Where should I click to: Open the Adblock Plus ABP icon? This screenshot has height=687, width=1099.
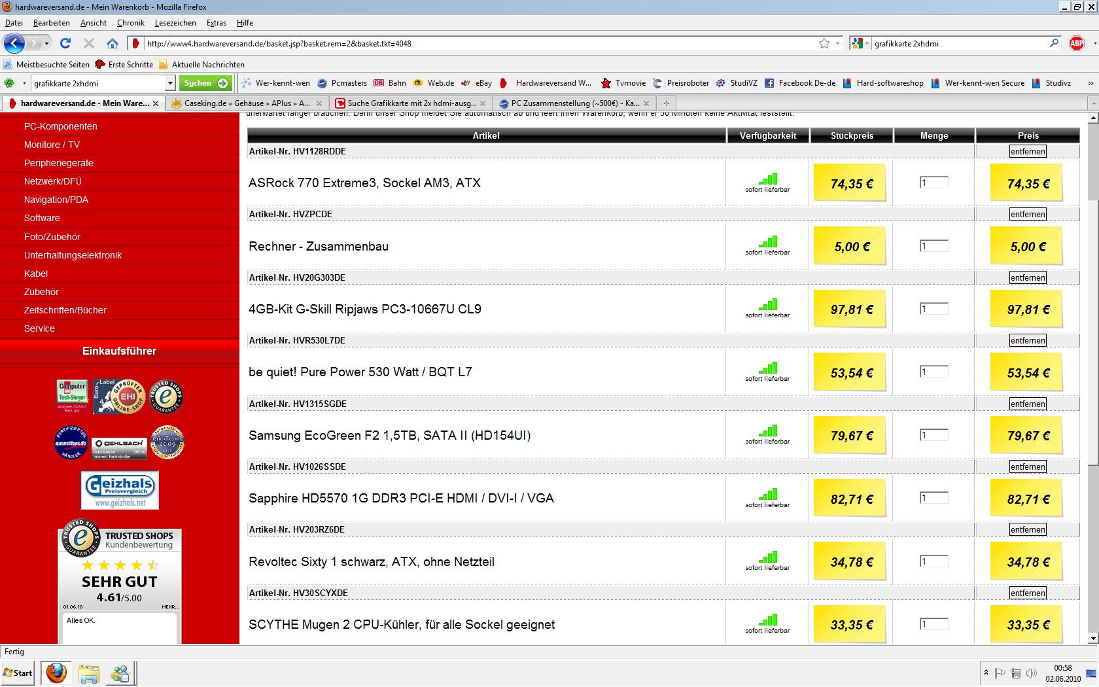click(1077, 43)
